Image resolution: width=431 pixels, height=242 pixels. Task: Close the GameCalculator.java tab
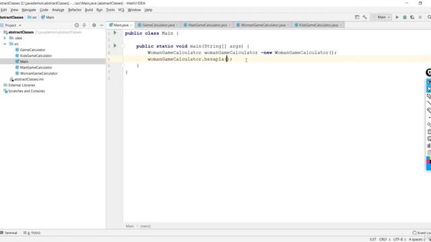pos(177,25)
